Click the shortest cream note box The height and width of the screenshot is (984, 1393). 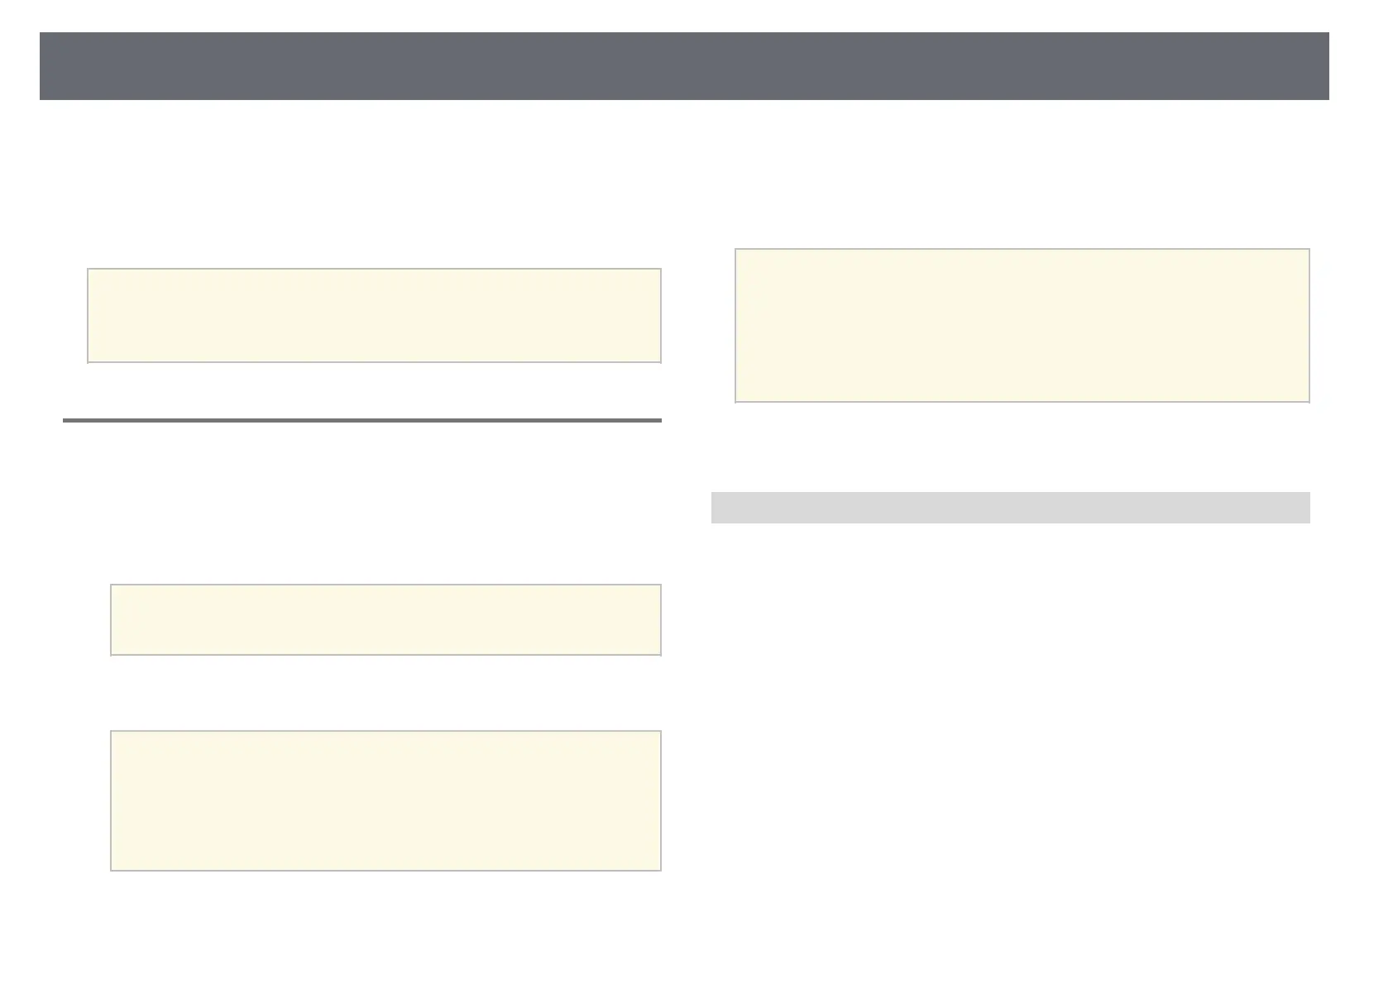tap(385, 620)
